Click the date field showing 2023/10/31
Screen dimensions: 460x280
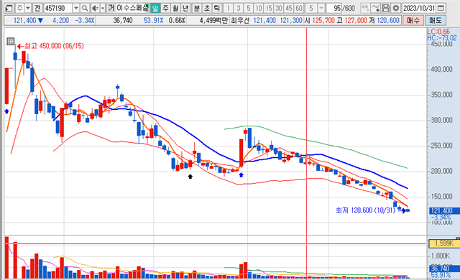418,8
